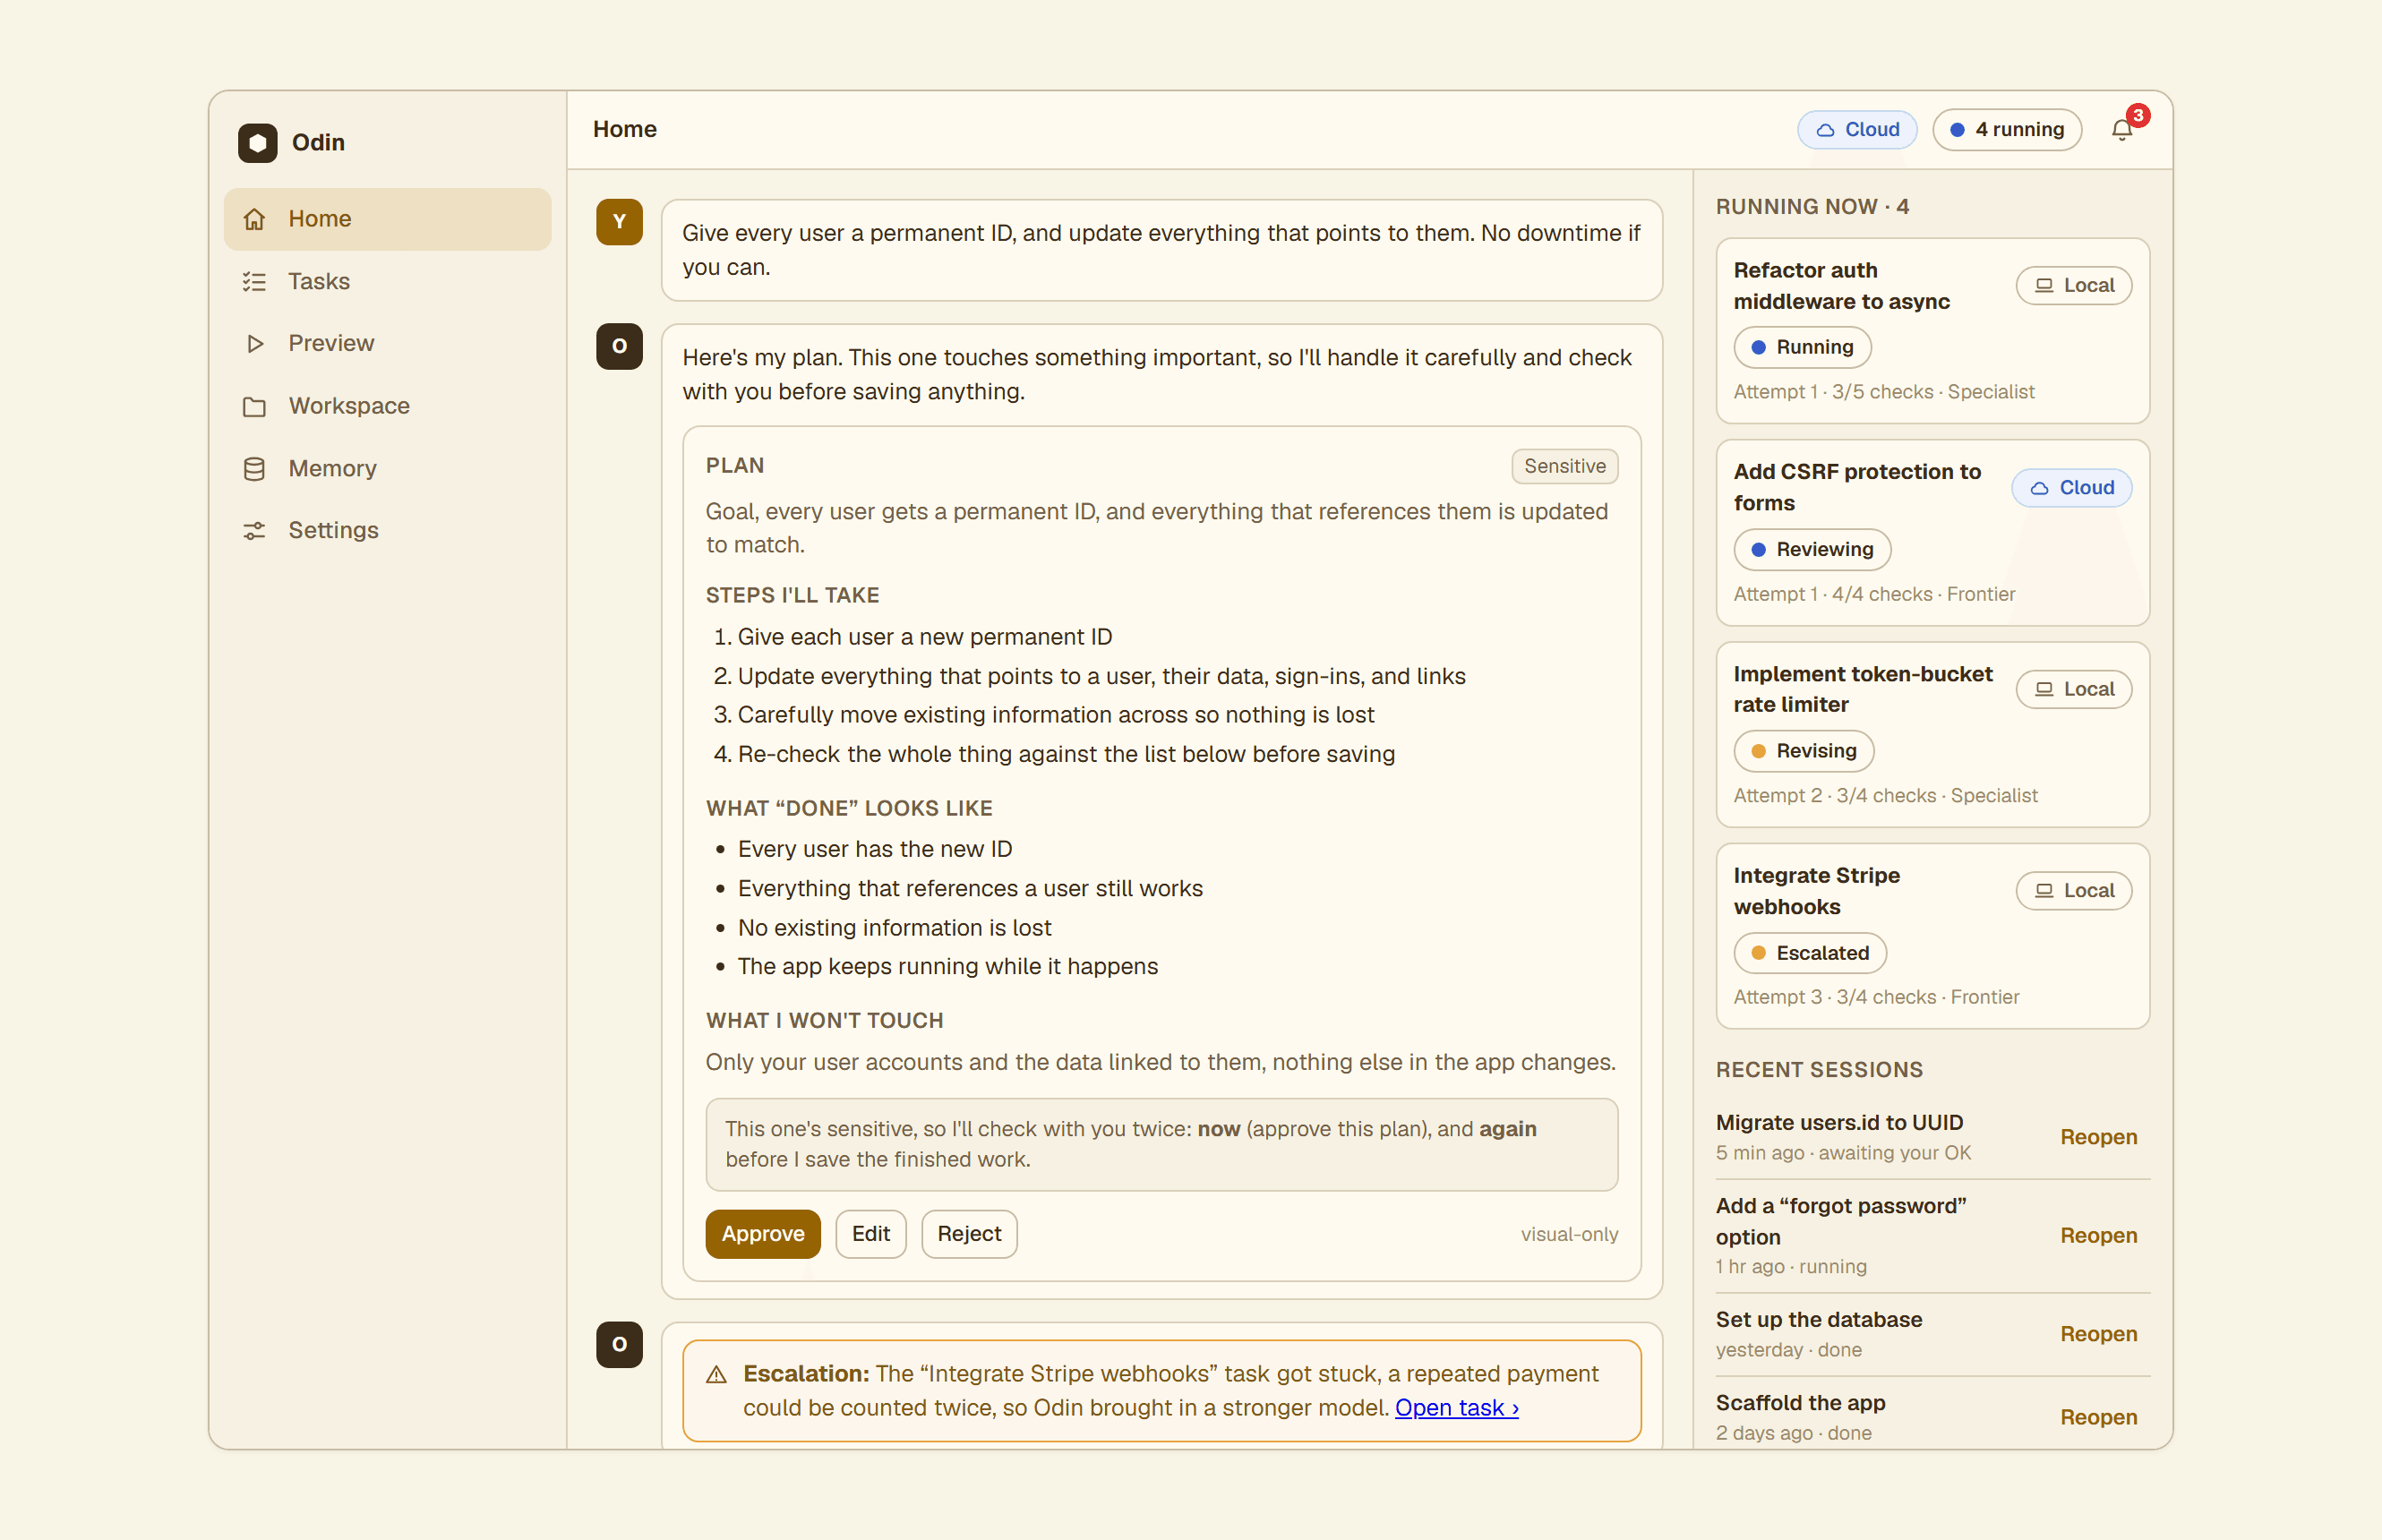
Task: Open Memory in the sidebar
Action: (x=387, y=469)
